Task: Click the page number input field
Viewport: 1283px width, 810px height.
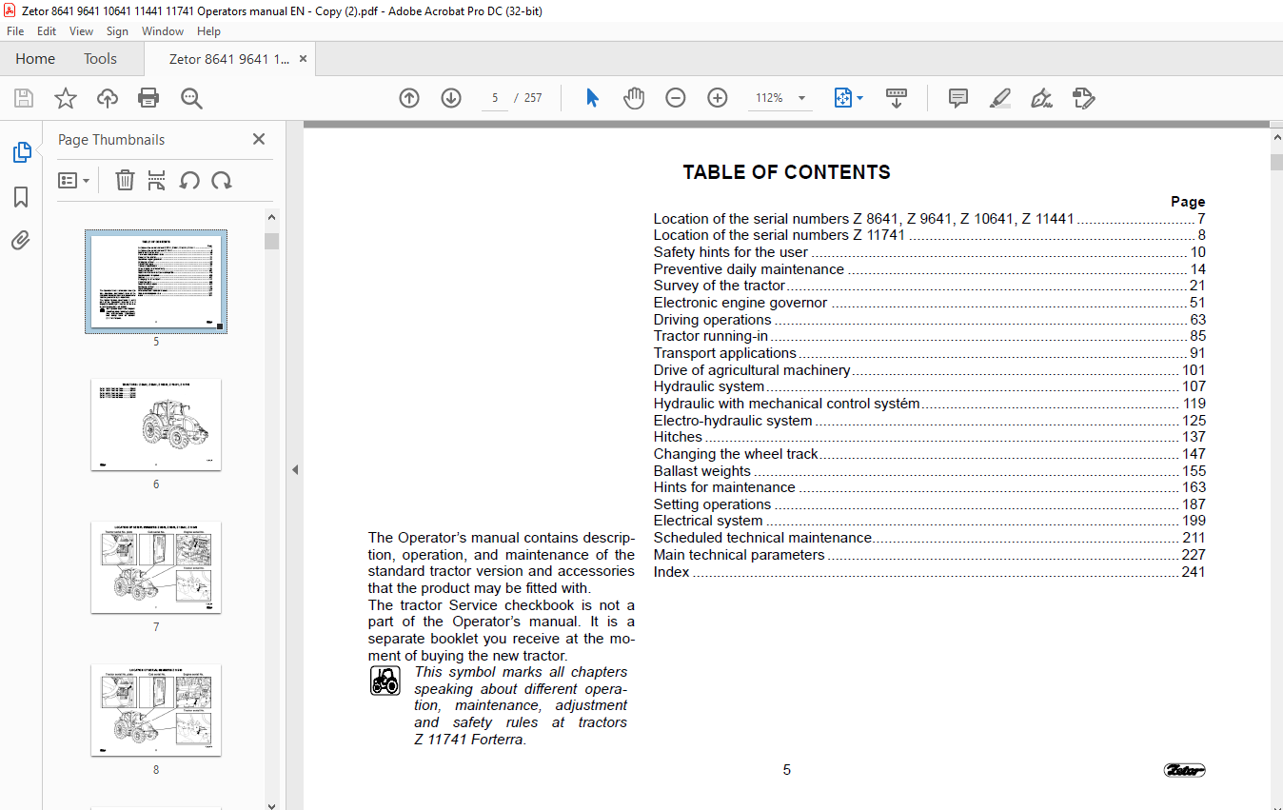Action: [x=495, y=98]
